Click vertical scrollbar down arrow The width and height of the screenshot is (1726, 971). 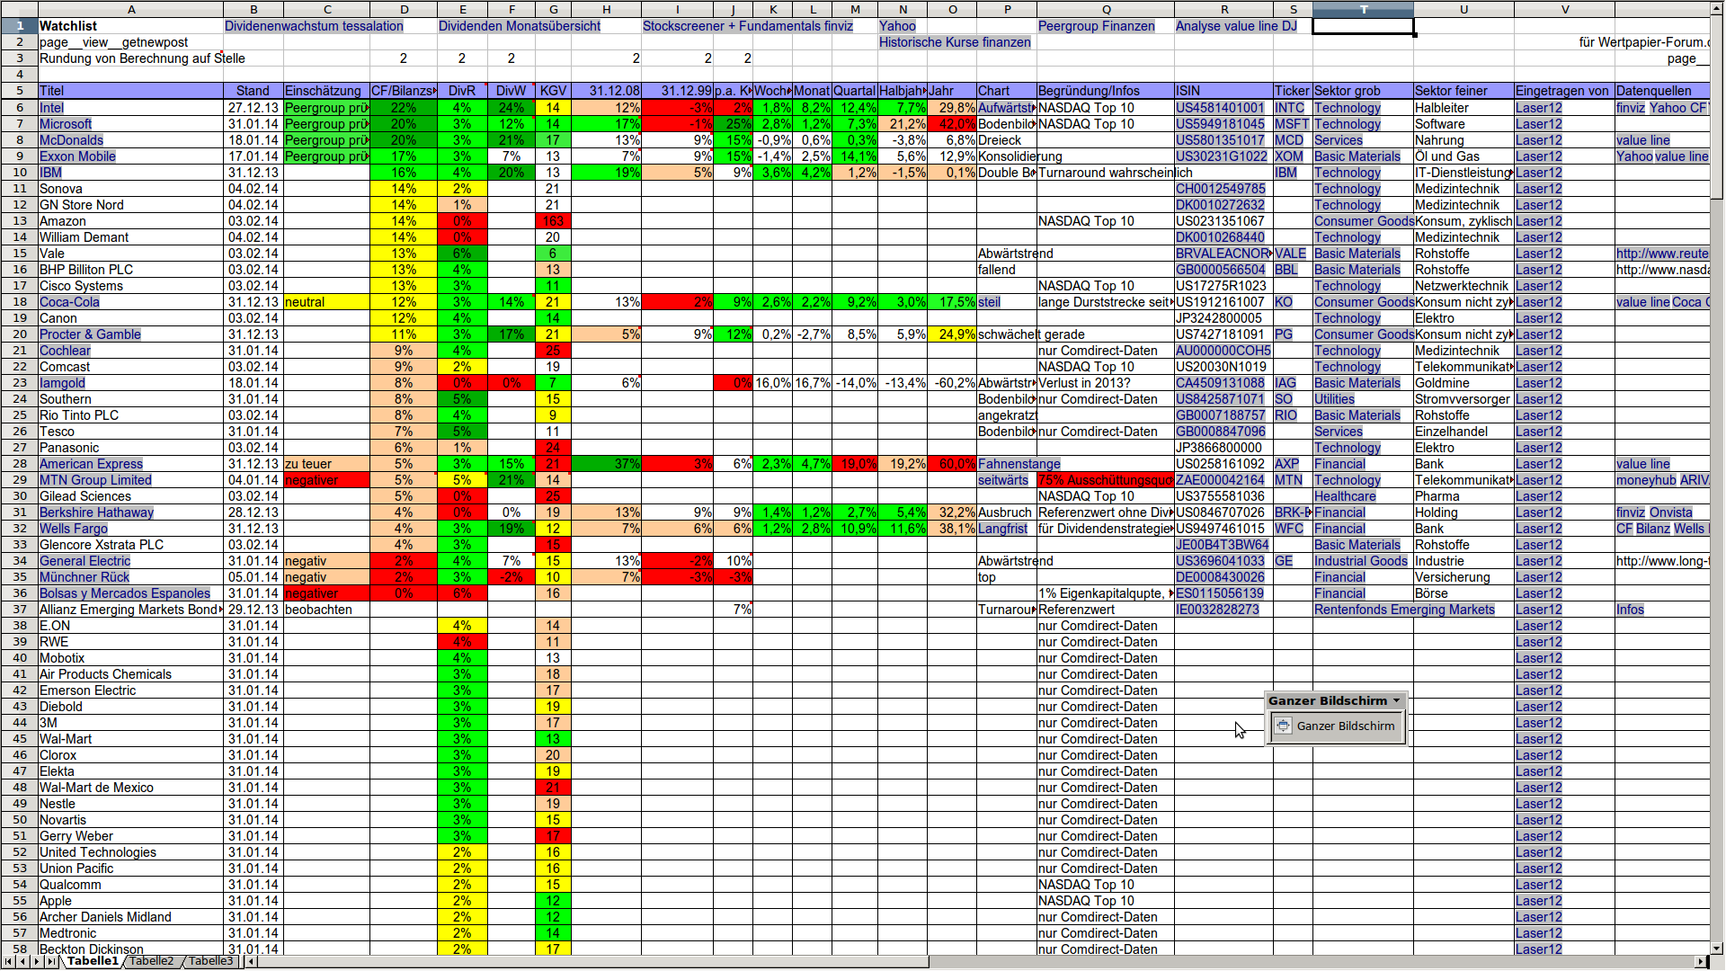tap(1717, 948)
